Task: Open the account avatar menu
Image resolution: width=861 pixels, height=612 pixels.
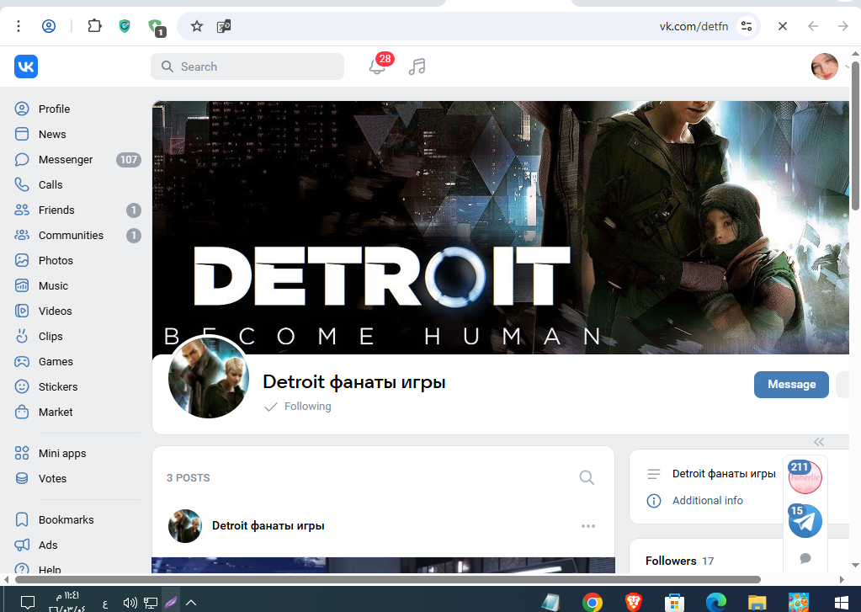Action: tap(825, 67)
